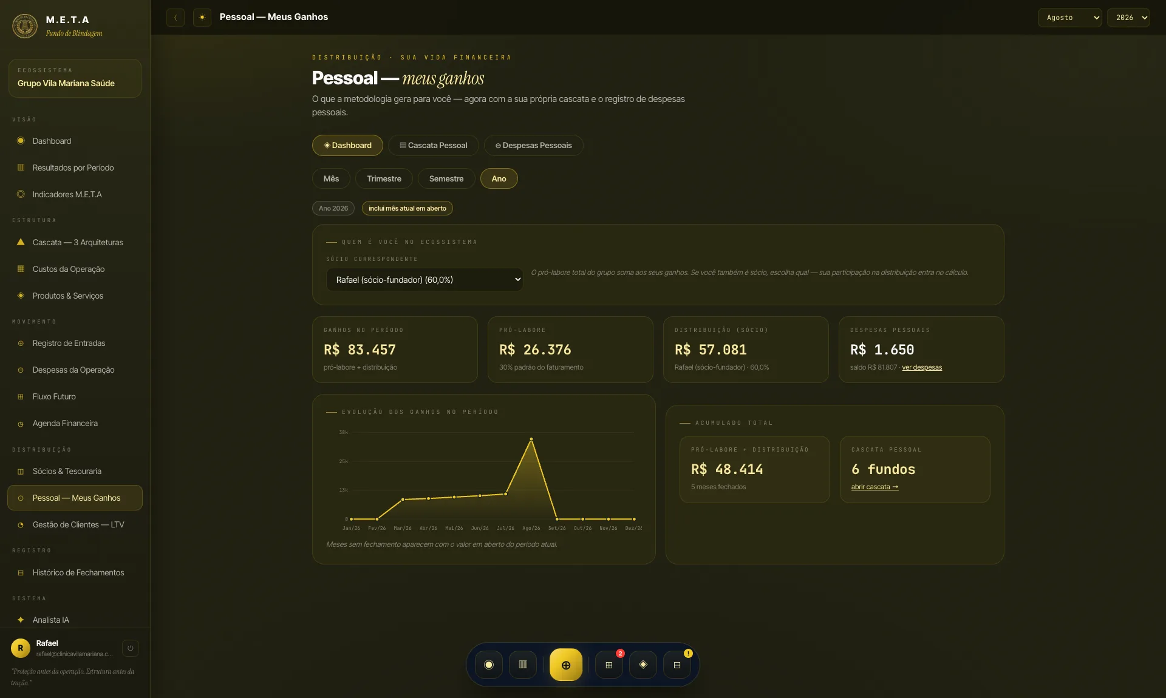Choose the Trimestre period option

click(x=384, y=178)
